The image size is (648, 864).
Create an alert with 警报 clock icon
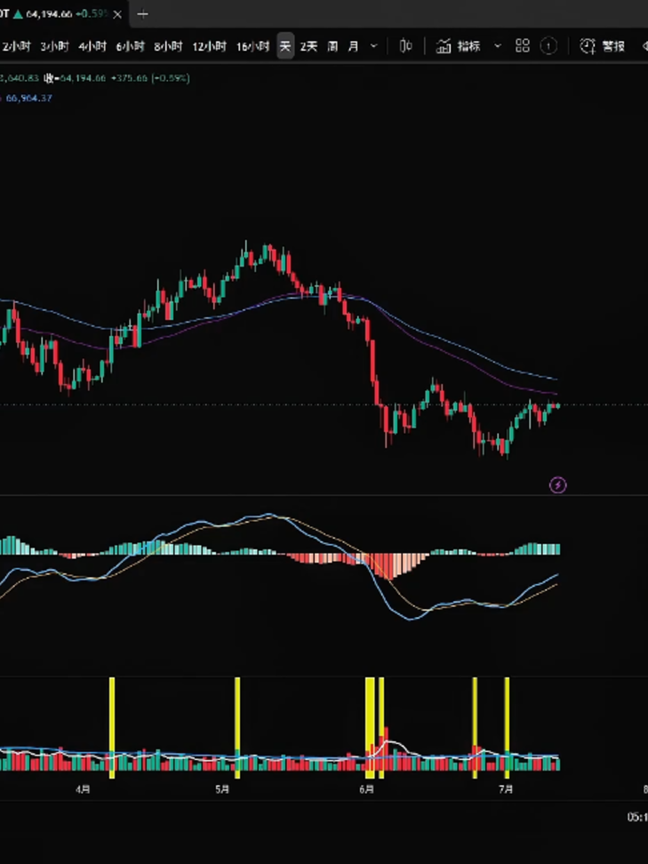(x=588, y=46)
